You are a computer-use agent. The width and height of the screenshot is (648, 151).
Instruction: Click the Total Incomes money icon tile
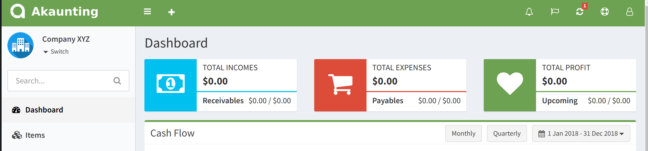pos(171,85)
